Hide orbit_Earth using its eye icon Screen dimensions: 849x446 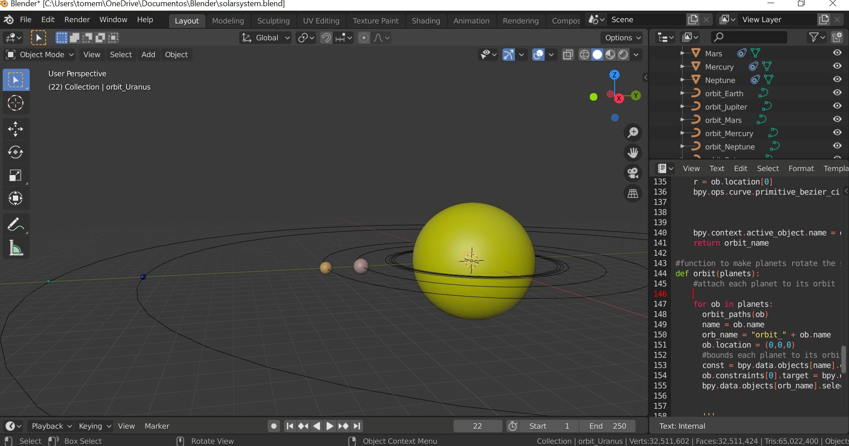[x=837, y=93]
